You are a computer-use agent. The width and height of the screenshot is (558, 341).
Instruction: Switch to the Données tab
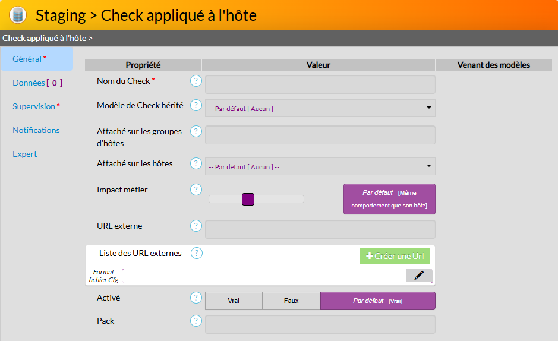pos(37,83)
